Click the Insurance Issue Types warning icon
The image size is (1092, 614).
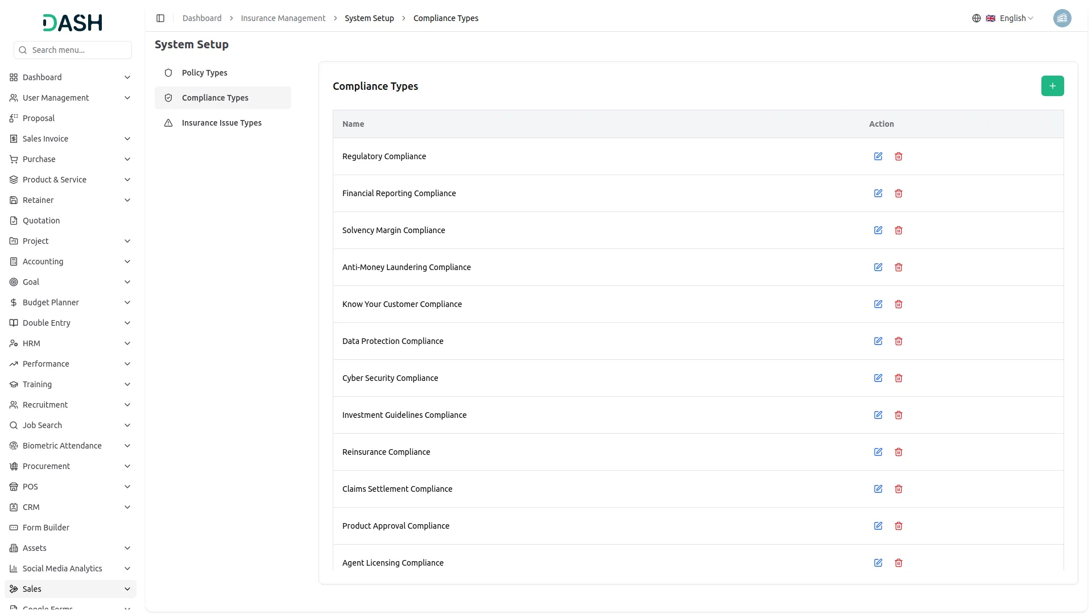click(x=168, y=123)
